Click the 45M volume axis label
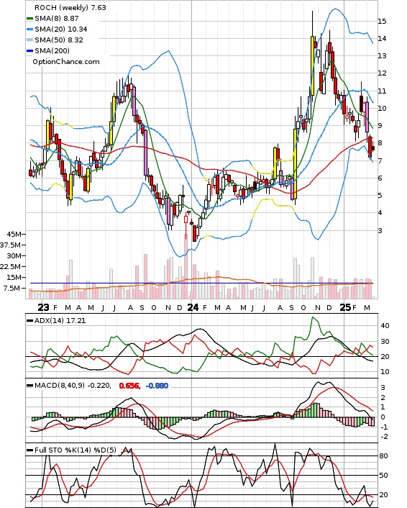This screenshot has height=508, width=407. coord(14,234)
